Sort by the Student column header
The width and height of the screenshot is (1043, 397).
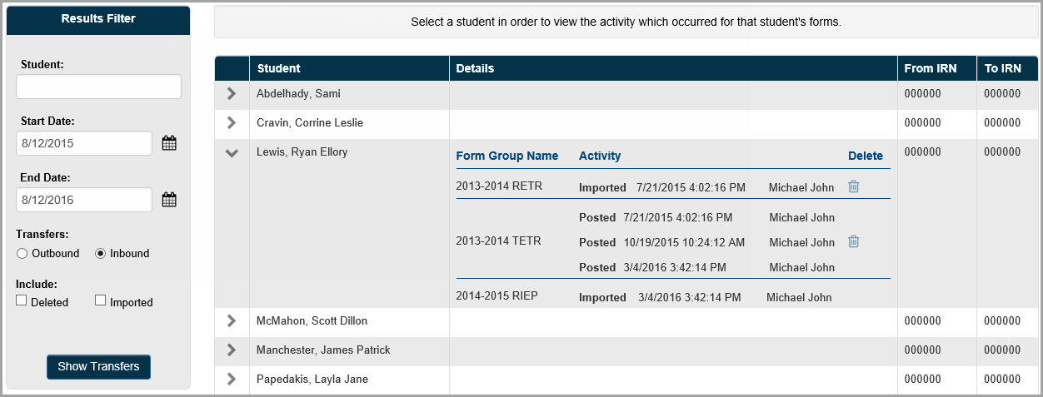279,68
